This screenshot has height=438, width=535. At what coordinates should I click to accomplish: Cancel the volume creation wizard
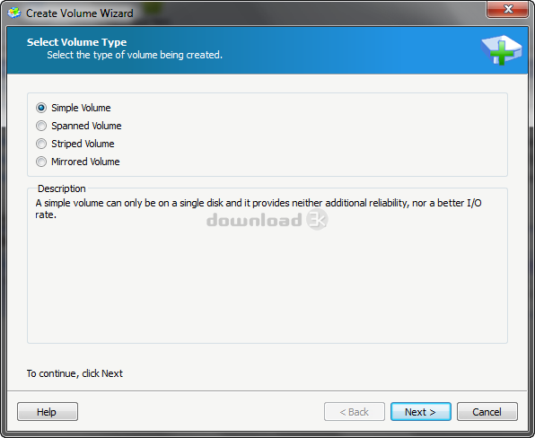(x=487, y=412)
